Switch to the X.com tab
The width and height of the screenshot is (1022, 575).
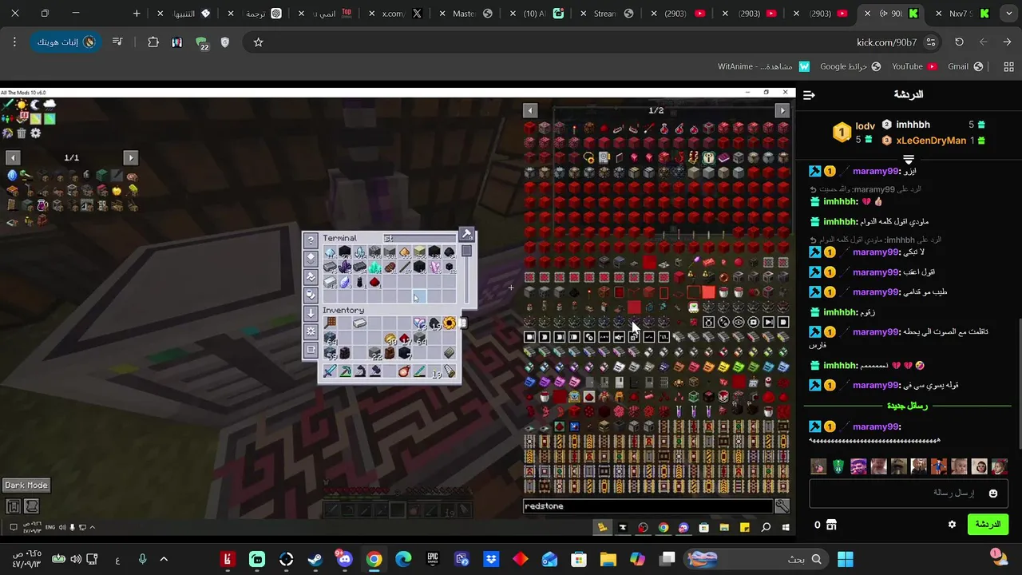pyautogui.click(x=399, y=14)
